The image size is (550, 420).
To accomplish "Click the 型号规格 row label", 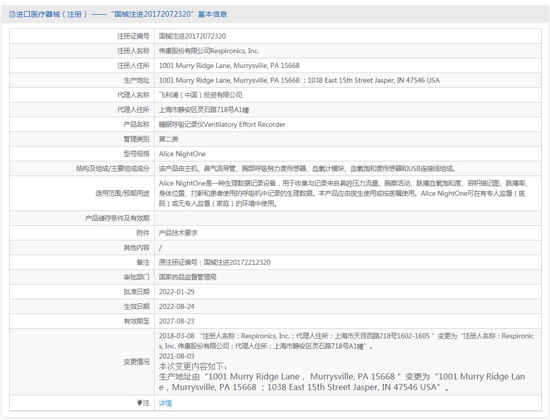I will (136, 154).
